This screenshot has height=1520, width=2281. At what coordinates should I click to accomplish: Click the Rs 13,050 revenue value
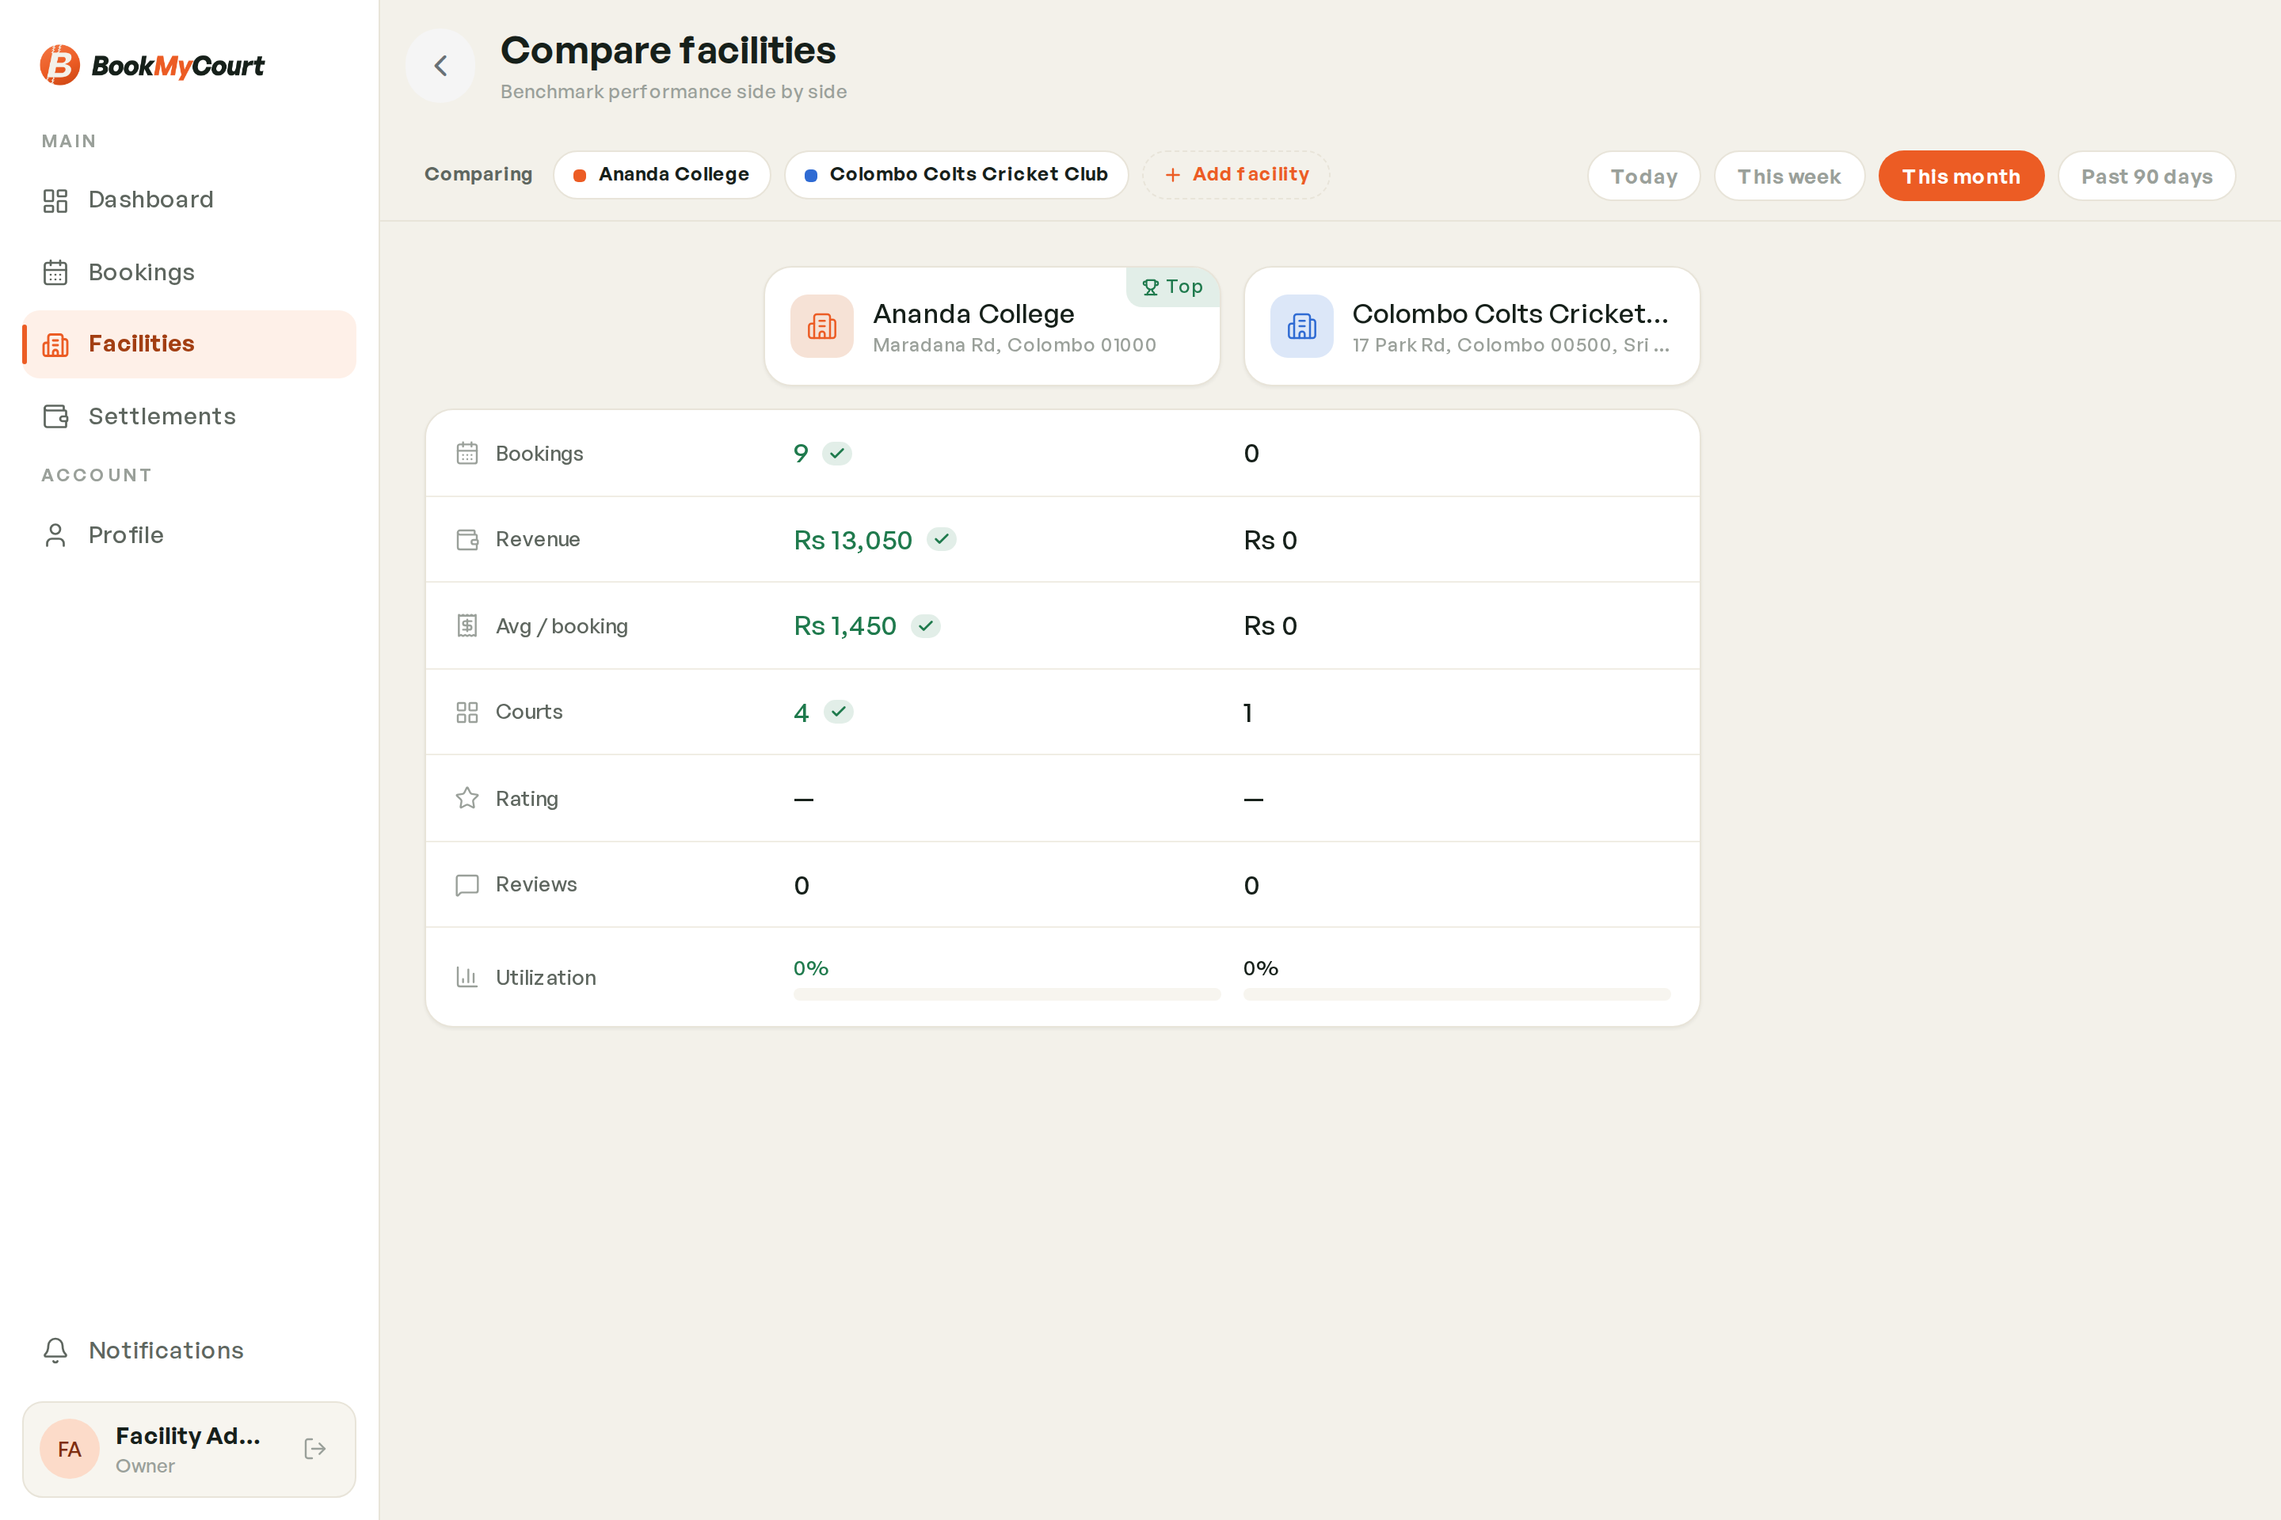[x=852, y=540]
